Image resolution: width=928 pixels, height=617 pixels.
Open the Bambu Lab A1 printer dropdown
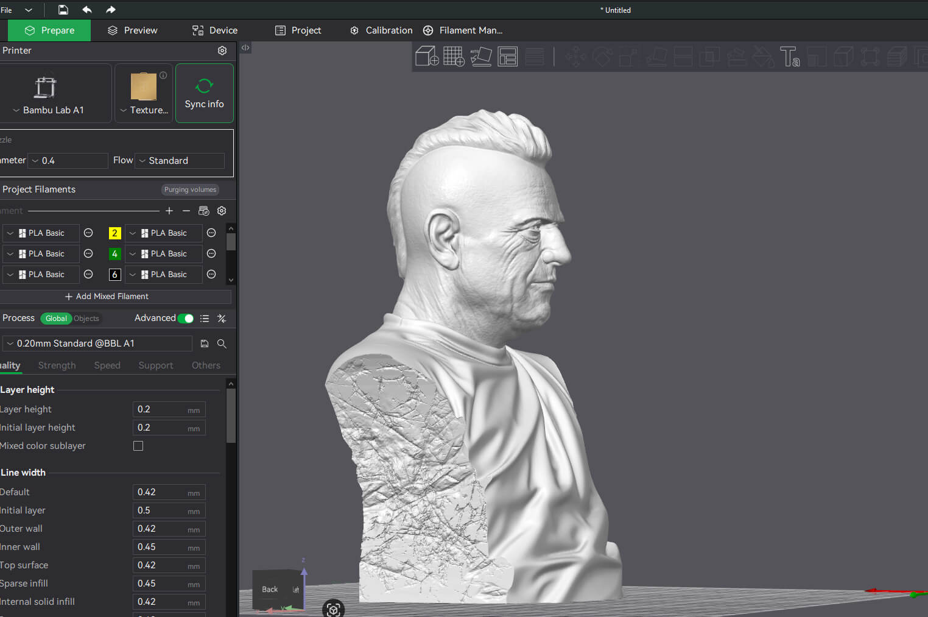coord(48,110)
